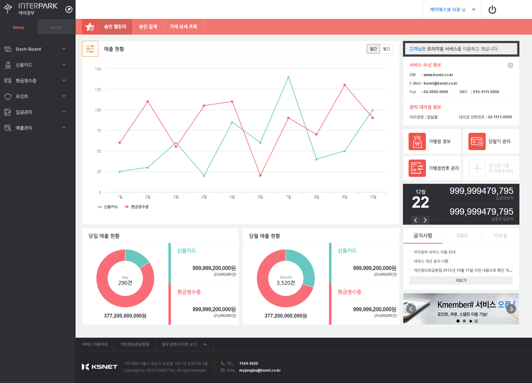
Task: Play the banner slideshow
Action: (x=471, y=321)
